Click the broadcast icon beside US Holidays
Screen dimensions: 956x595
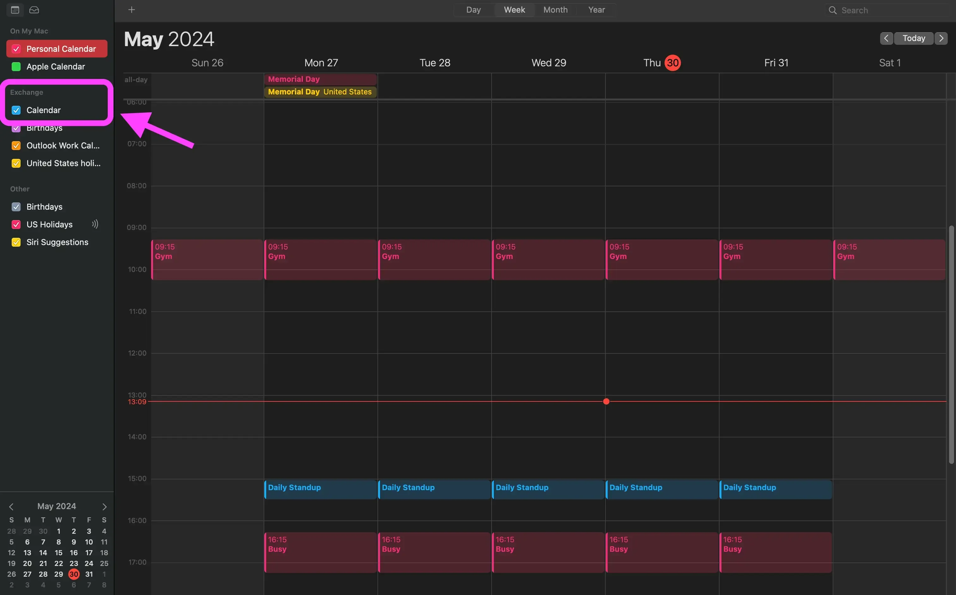pyautogui.click(x=95, y=224)
